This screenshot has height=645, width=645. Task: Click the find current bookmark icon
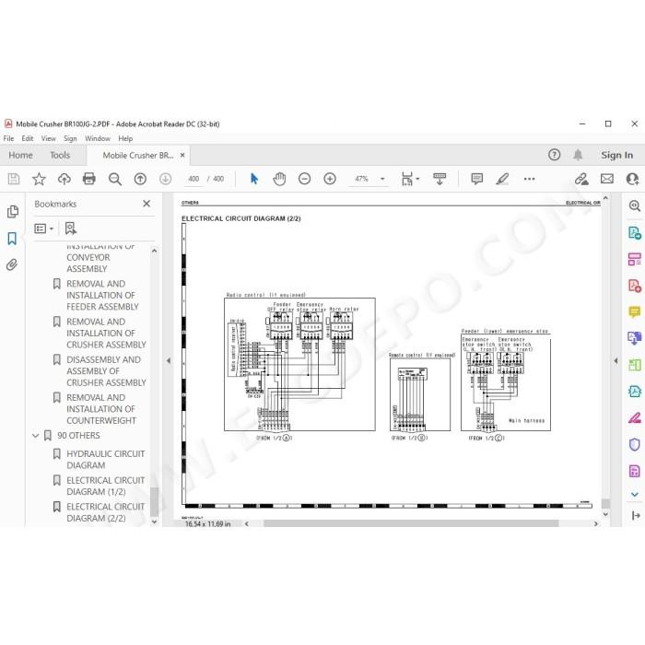coord(70,229)
